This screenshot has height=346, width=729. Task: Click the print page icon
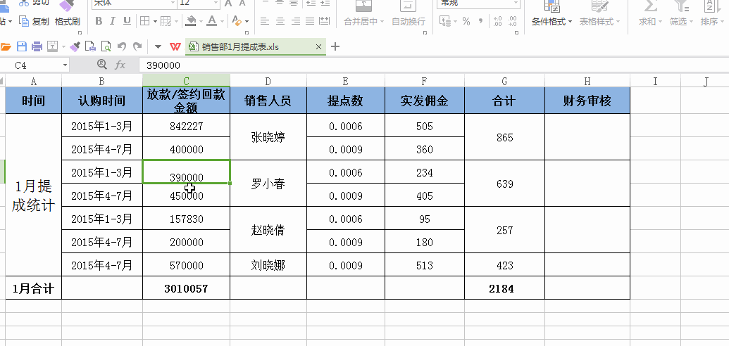pyautogui.click(x=91, y=46)
